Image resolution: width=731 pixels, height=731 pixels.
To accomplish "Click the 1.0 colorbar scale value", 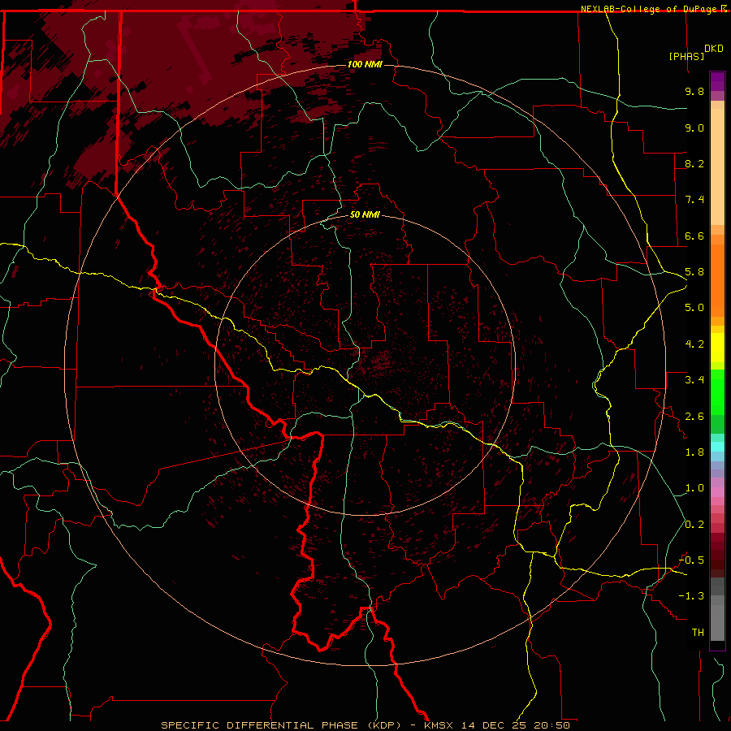I will [694, 488].
